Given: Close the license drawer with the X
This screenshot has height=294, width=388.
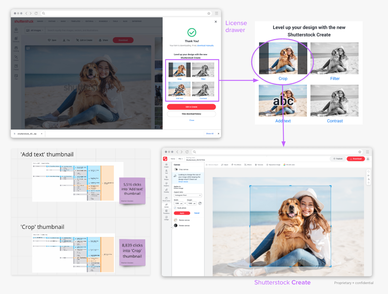Looking at the screenshot, I should pyautogui.click(x=216, y=22).
